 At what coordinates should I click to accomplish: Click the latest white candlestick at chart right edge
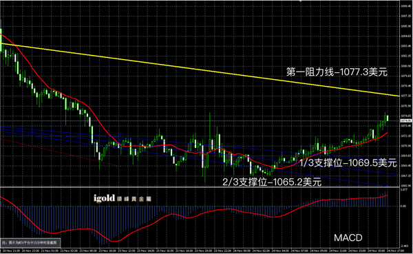(388, 118)
